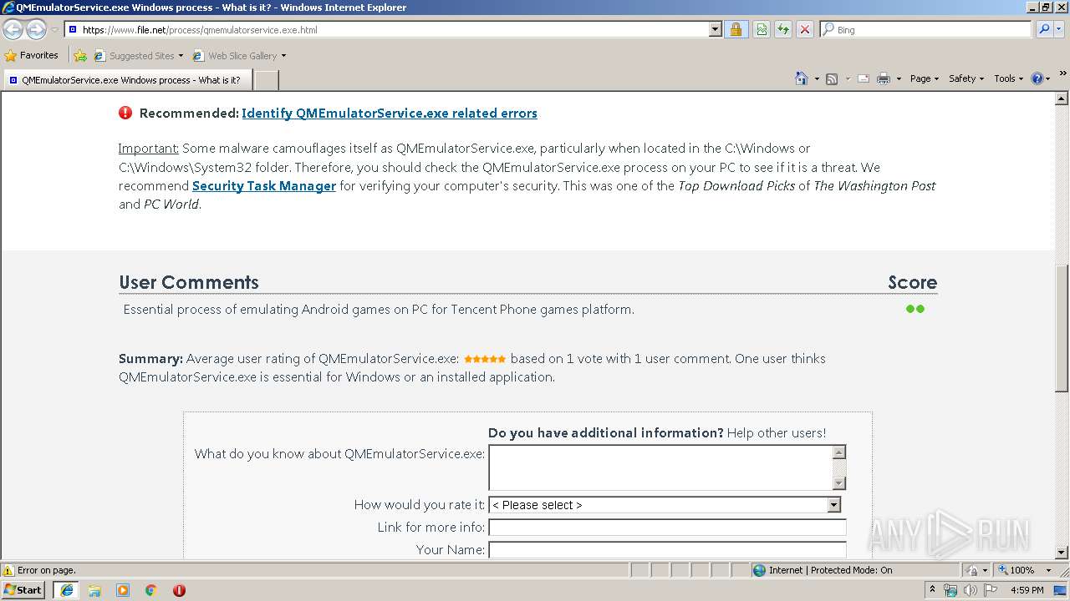Viewport: 1070px width, 601px height.
Task: Open the recent pages dropdown arrow
Action: (x=54, y=30)
